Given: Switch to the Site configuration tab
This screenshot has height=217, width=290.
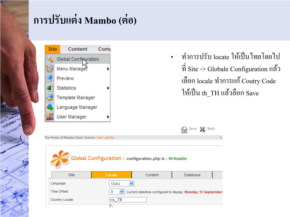Looking at the screenshot, I should point(71,175).
